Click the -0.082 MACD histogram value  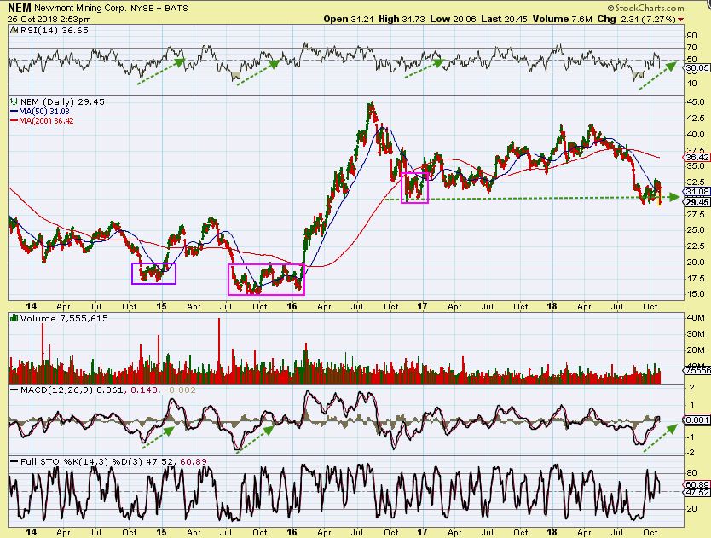tap(180, 390)
